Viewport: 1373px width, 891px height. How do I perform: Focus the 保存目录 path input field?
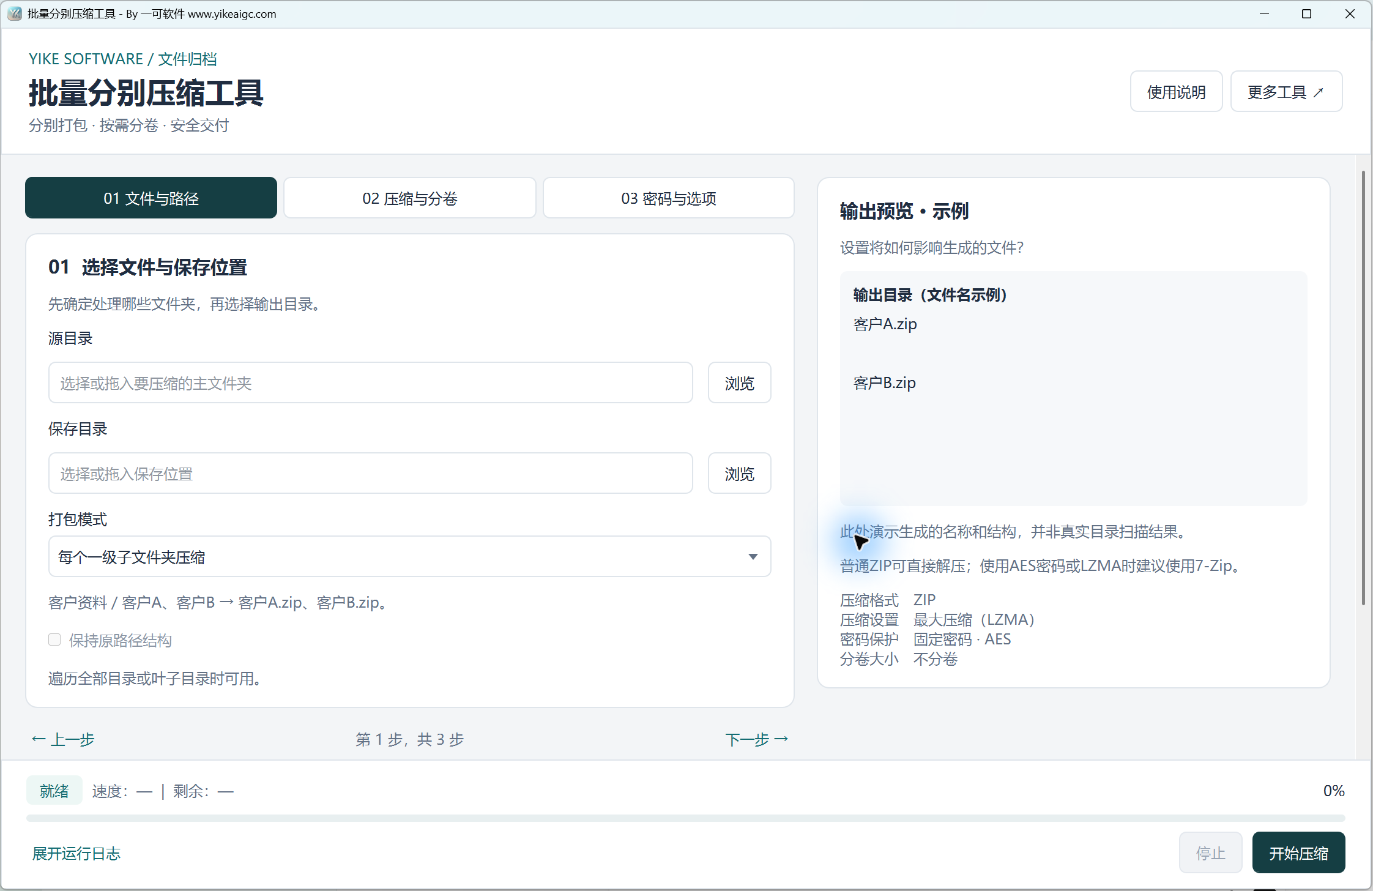coord(371,474)
